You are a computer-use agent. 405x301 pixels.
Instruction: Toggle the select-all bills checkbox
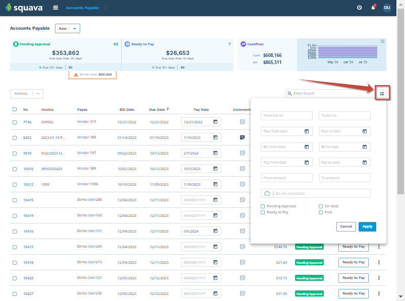(x=15, y=109)
